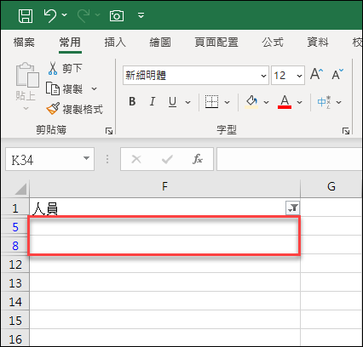
Task: Open font color dropdown arrow
Action: coord(299,102)
